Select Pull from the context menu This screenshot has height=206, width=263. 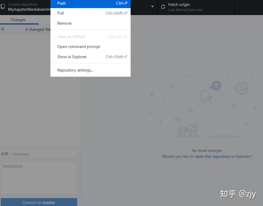79,13
